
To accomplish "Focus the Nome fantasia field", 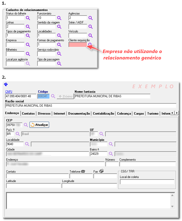I will tap(113, 96).
